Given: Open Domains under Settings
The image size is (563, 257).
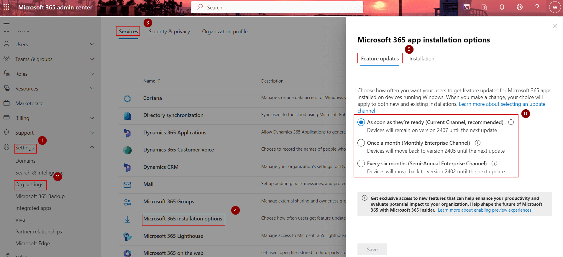Looking at the screenshot, I should (x=25, y=161).
